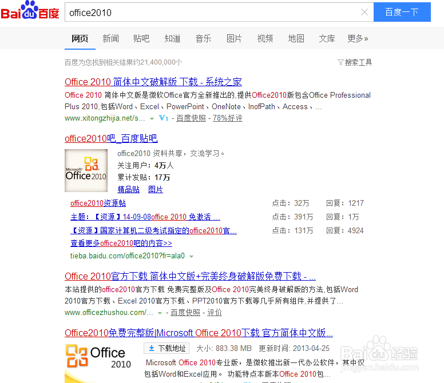Click the tieba.baidu.com/office2010?fr=ala0 URL text

[128, 256]
